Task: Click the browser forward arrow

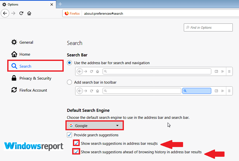Action: pyautogui.click(x=13, y=13)
